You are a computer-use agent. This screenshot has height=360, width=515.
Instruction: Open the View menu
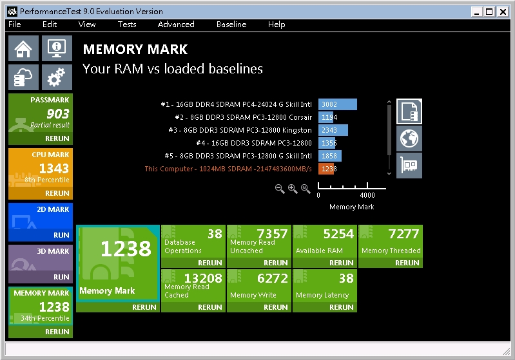pos(87,24)
